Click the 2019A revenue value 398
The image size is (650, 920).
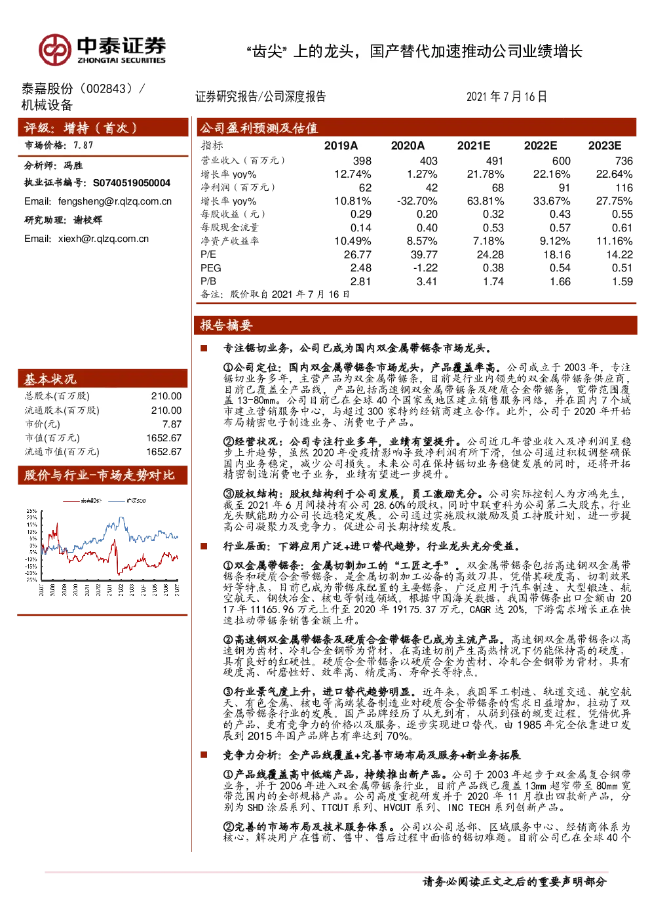coord(362,161)
